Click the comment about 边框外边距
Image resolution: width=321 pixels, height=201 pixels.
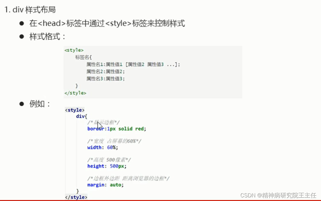coord(128,178)
